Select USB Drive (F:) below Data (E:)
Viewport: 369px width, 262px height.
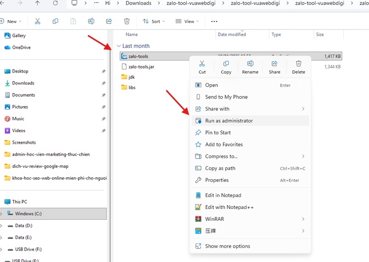click(25, 249)
